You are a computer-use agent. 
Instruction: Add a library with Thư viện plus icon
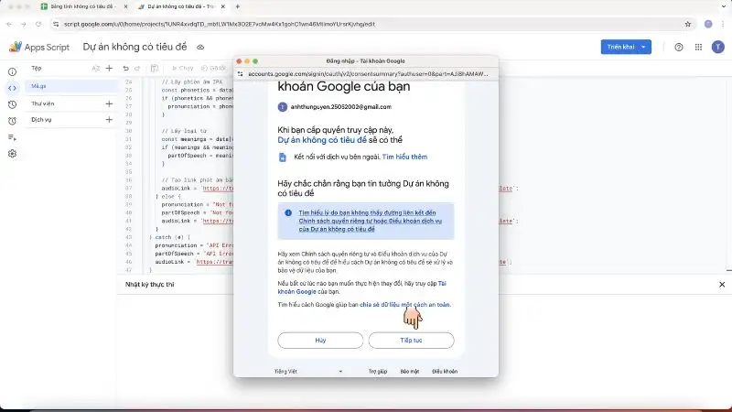109,103
